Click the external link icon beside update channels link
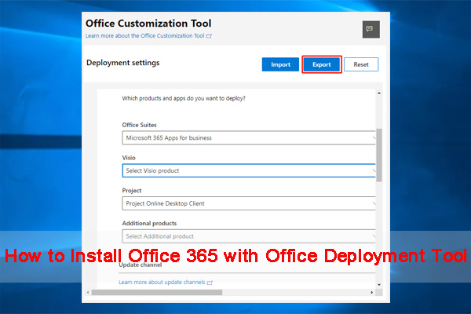This screenshot has width=471, height=314. coord(210,283)
